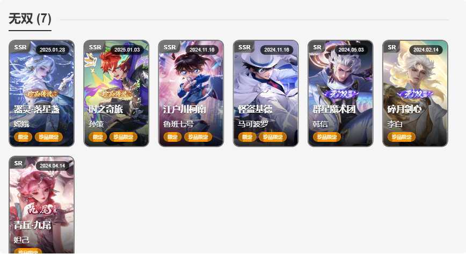Click the SR badge on 妲己 card
466x254 pixels.
point(18,163)
